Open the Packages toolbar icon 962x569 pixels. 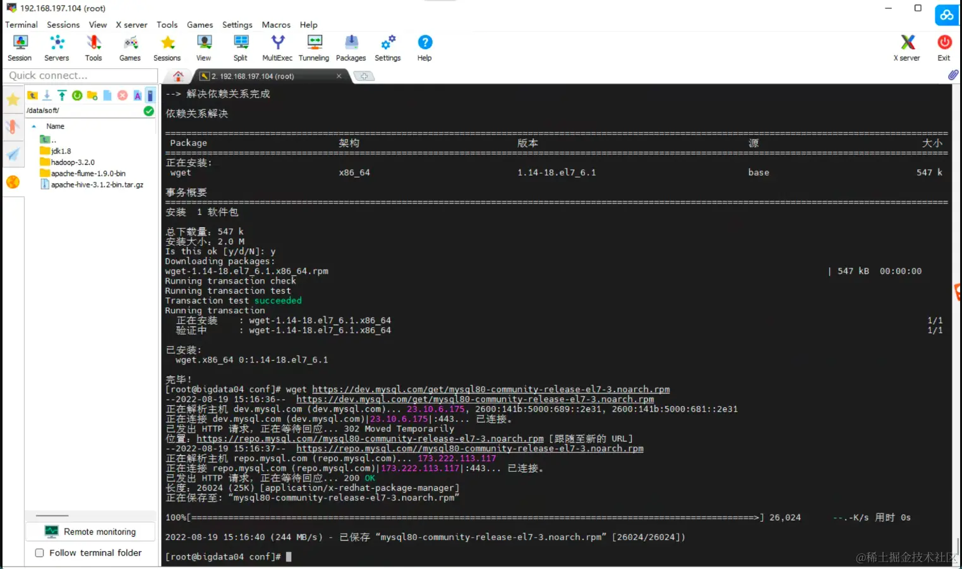tap(351, 48)
